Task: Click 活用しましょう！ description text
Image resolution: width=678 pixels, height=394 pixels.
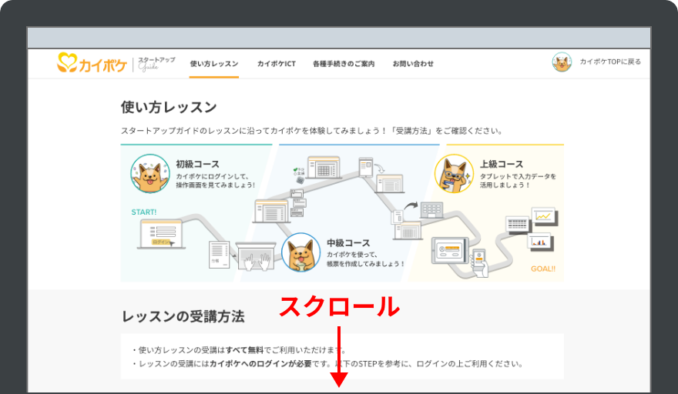Action: (505, 185)
